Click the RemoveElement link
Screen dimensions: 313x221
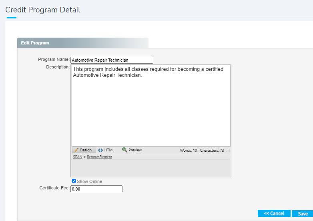(x=99, y=157)
